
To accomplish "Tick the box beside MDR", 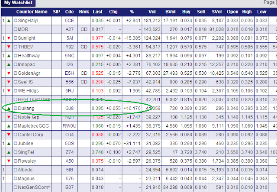I will 16,29.
